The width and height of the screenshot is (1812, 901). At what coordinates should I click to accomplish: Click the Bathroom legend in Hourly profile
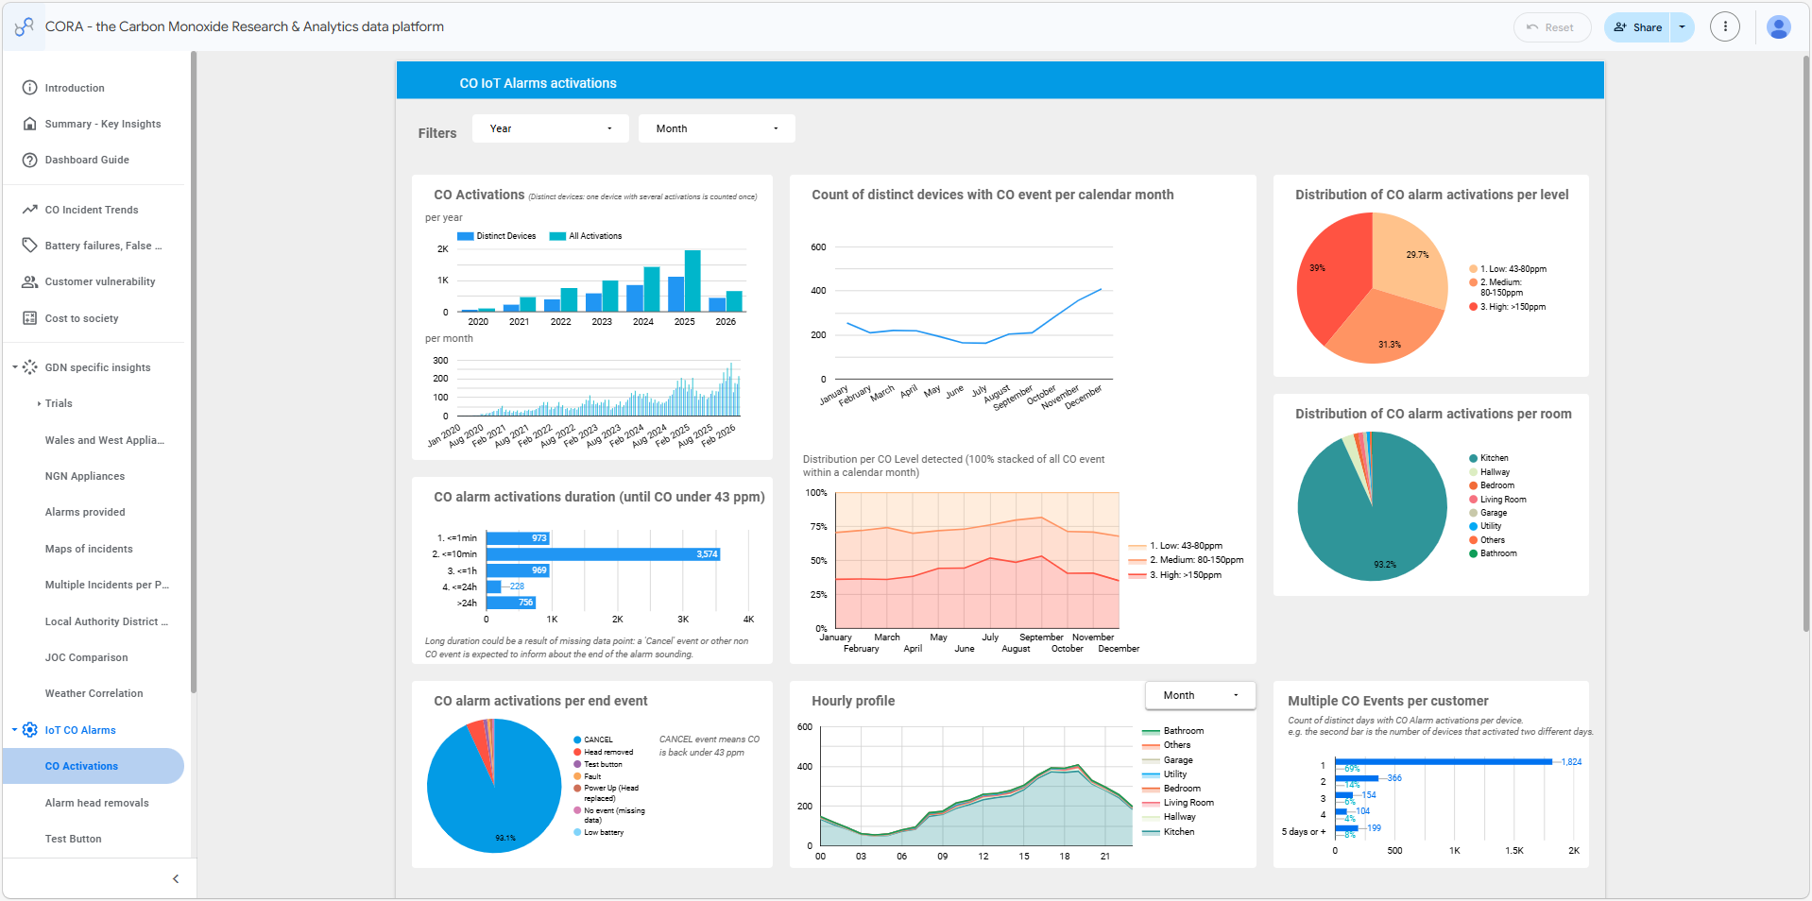tap(1172, 731)
